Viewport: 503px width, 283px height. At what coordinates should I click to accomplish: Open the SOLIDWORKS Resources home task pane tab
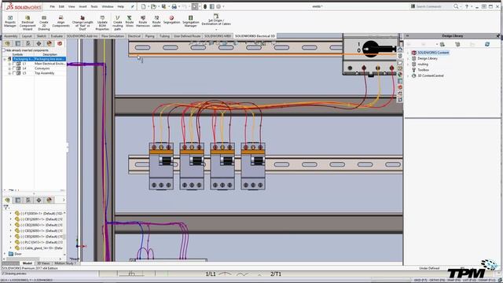coord(400,49)
